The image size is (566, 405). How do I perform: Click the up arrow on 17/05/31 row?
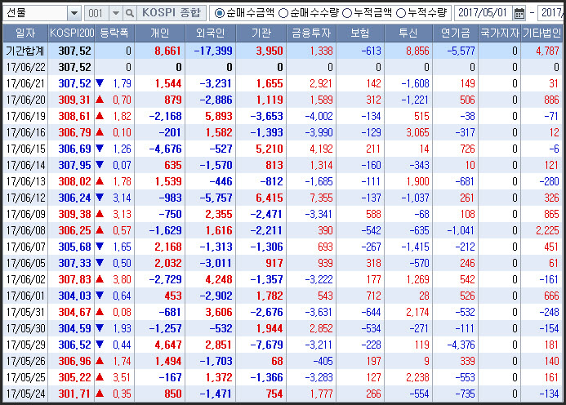(x=100, y=312)
